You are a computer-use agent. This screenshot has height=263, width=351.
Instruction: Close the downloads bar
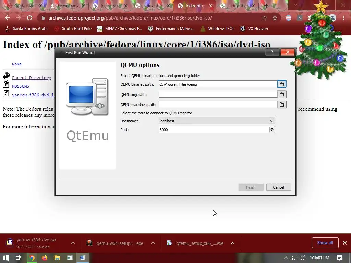click(345, 243)
